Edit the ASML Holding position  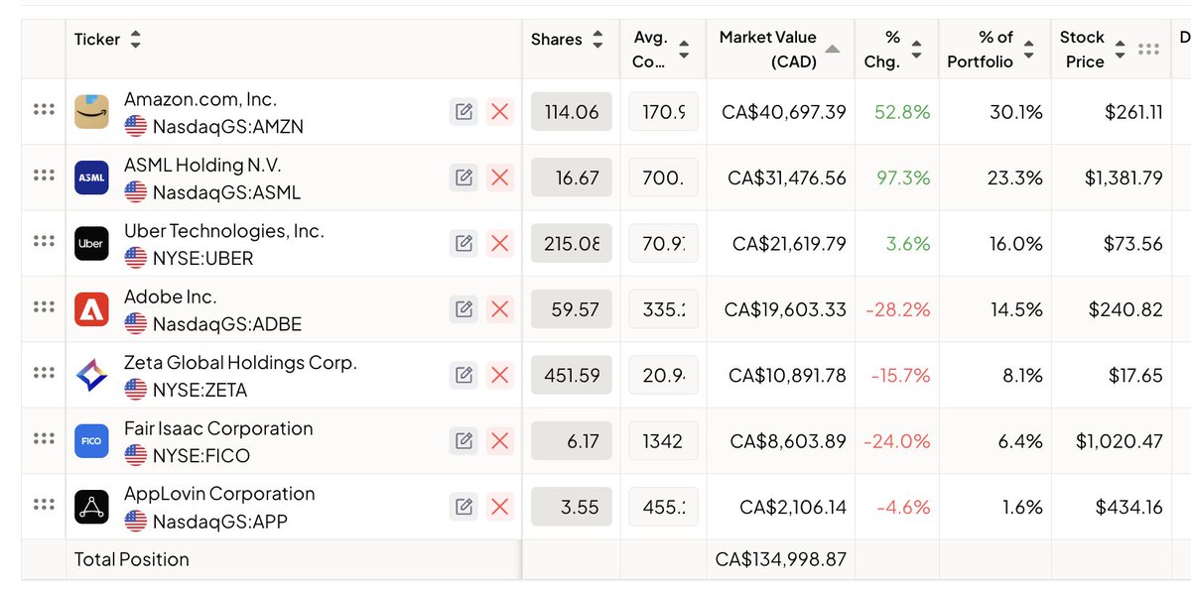pos(463,177)
